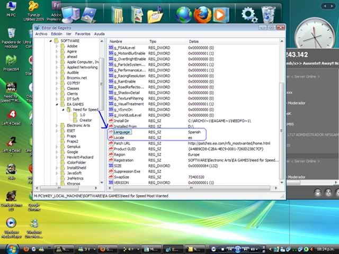Click the values pane horizontal scrollbar
Image resolution: width=339 pixels, height=254 pixels.
(193, 188)
